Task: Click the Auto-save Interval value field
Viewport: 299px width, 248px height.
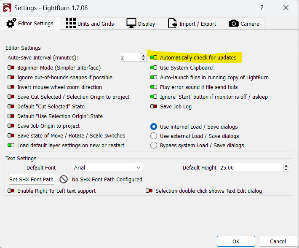Action: point(131,57)
